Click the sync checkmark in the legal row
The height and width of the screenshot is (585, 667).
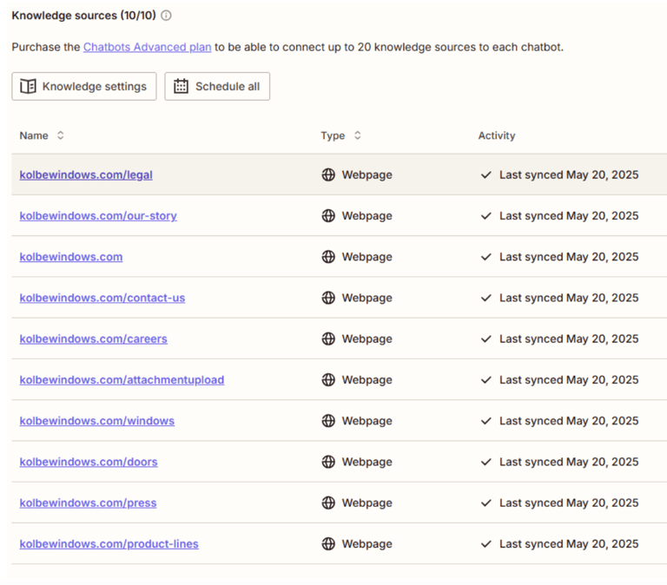[486, 174]
